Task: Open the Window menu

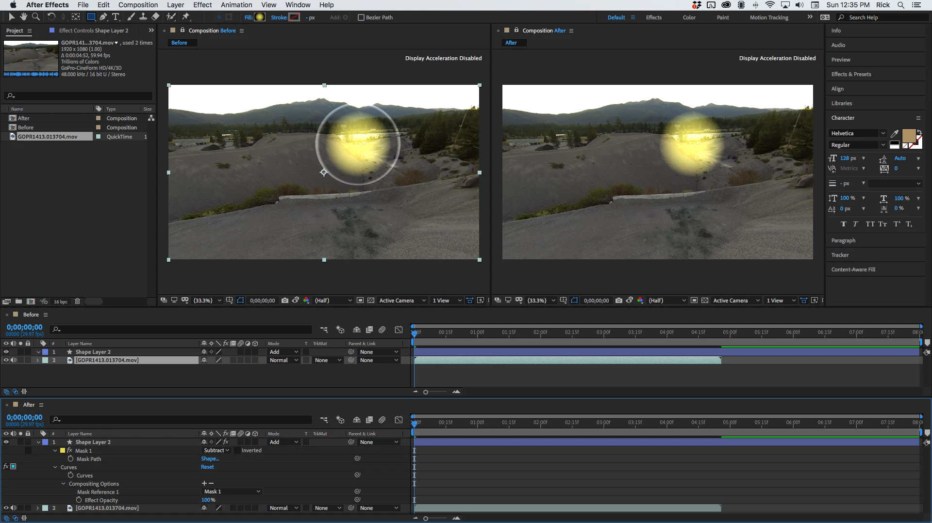Action: pos(298,5)
